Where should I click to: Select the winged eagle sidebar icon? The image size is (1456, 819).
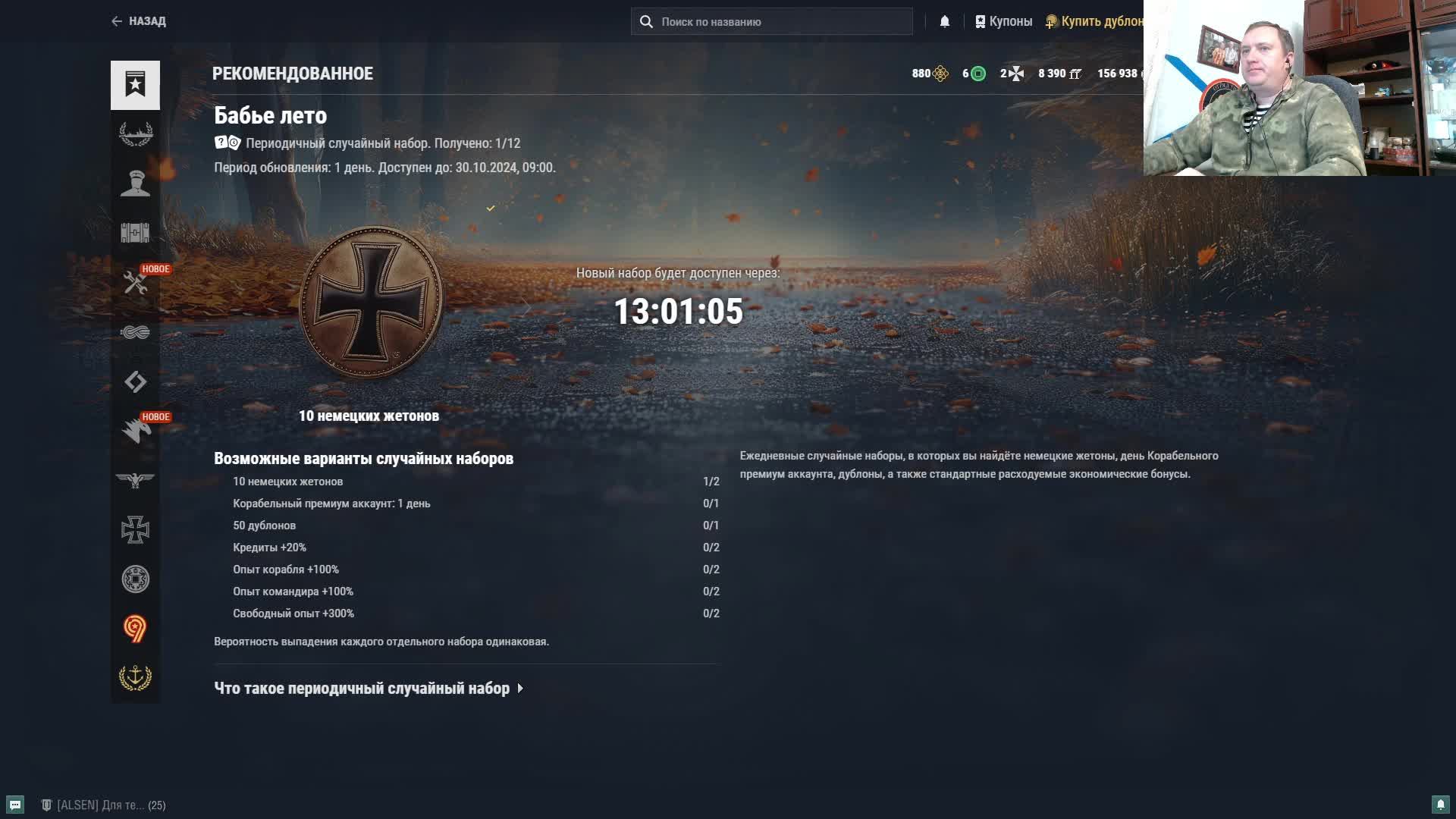click(135, 480)
